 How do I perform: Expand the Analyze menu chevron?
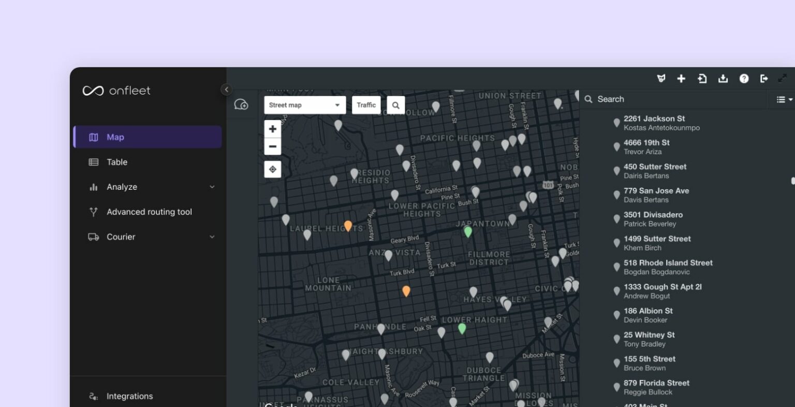[212, 187]
